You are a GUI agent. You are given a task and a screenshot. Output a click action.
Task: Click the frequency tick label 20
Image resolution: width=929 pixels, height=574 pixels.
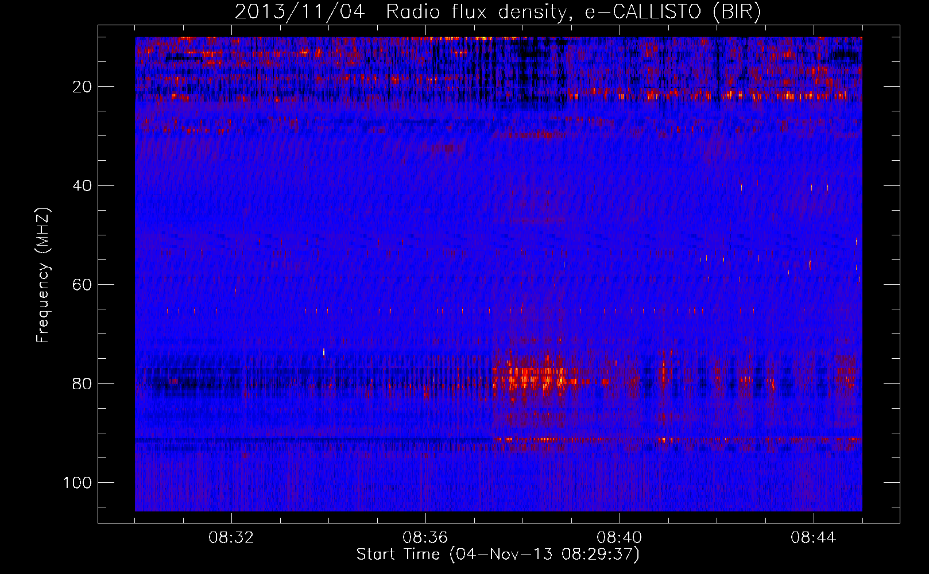[83, 87]
